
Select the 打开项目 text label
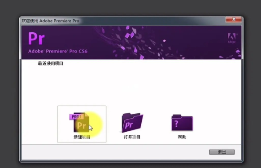point(132,137)
